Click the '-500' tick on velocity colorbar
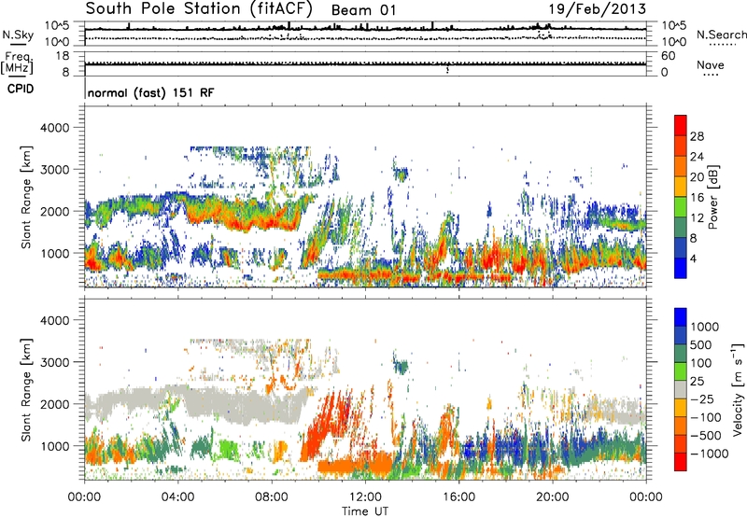 point(705,436)
